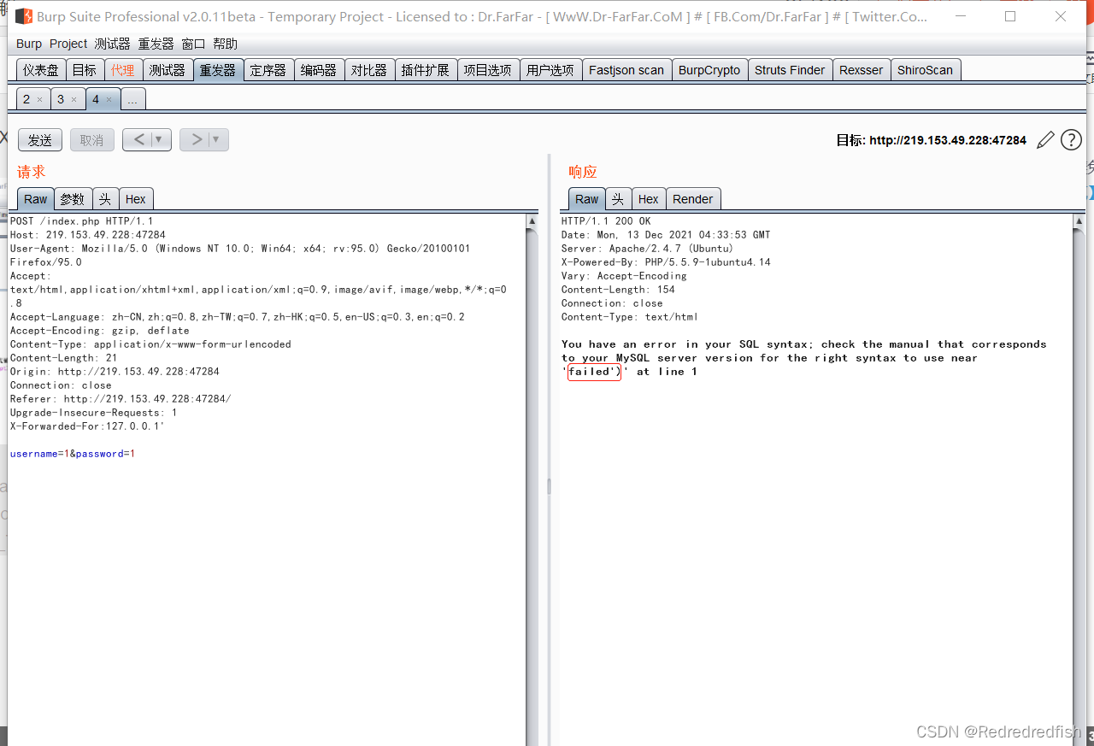
Task: Close repeater tab 3 with its x
Action: tap(74, 100)
